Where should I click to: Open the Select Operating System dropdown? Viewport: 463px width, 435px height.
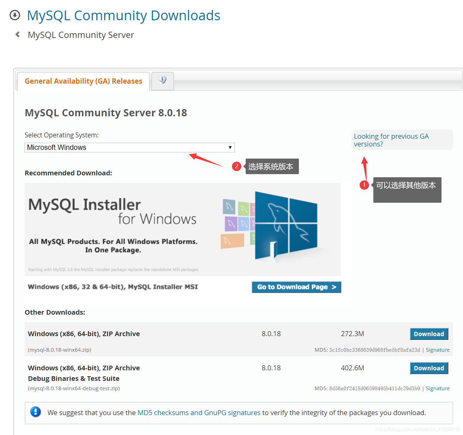tap(130, 147)
